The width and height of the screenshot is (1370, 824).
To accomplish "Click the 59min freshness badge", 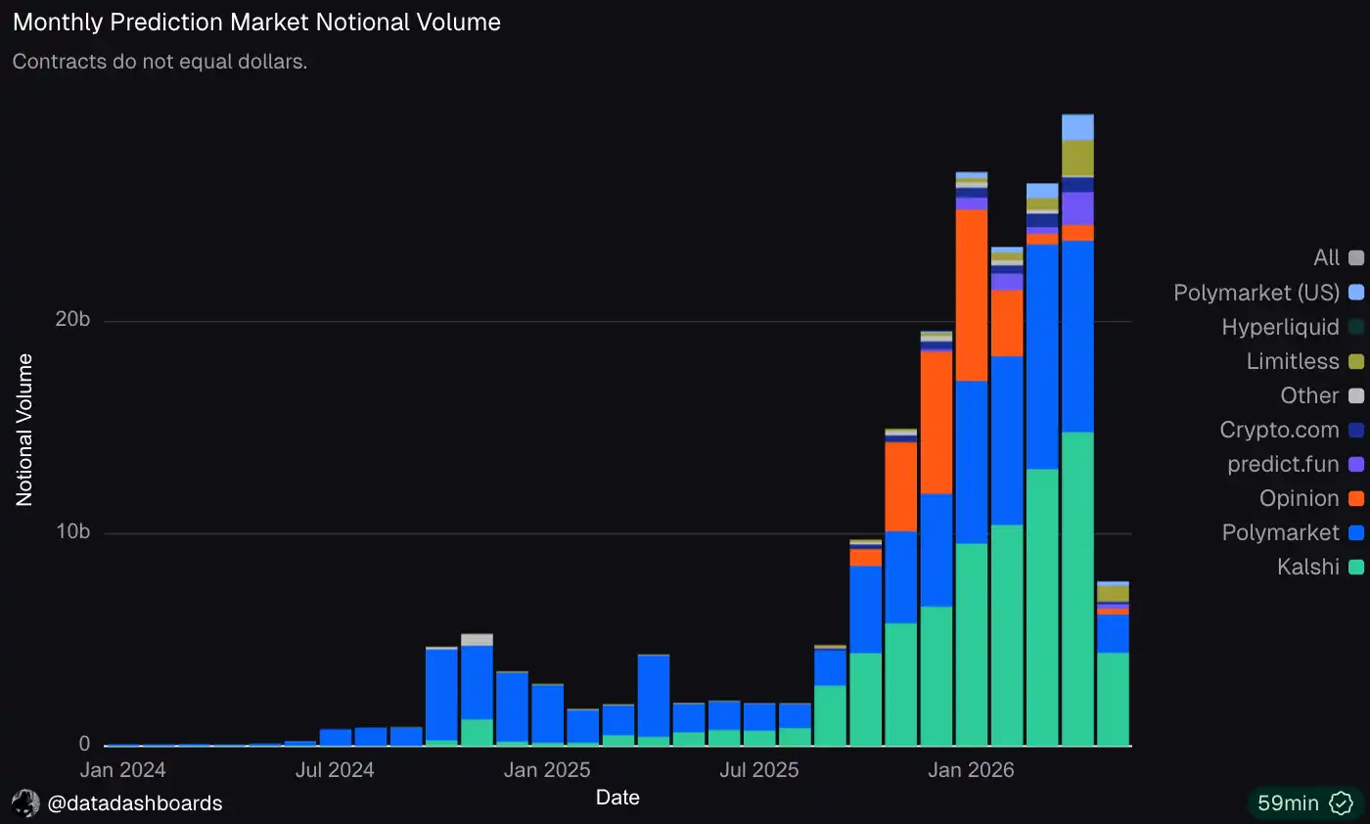I will tap(1303, 803).
